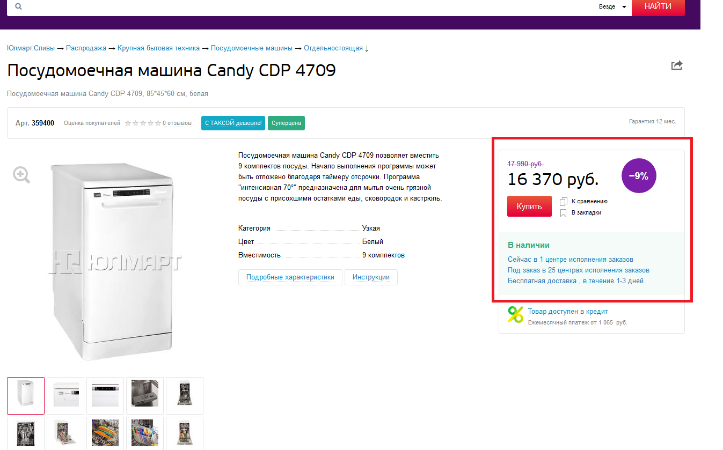Open the «Инструкции» button

point(371,277)
